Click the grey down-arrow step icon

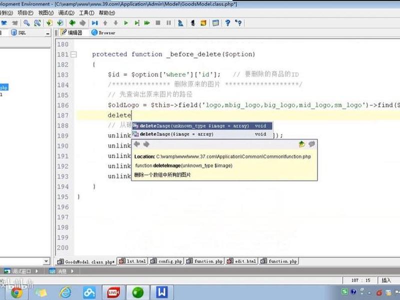[x=115, y=23]
